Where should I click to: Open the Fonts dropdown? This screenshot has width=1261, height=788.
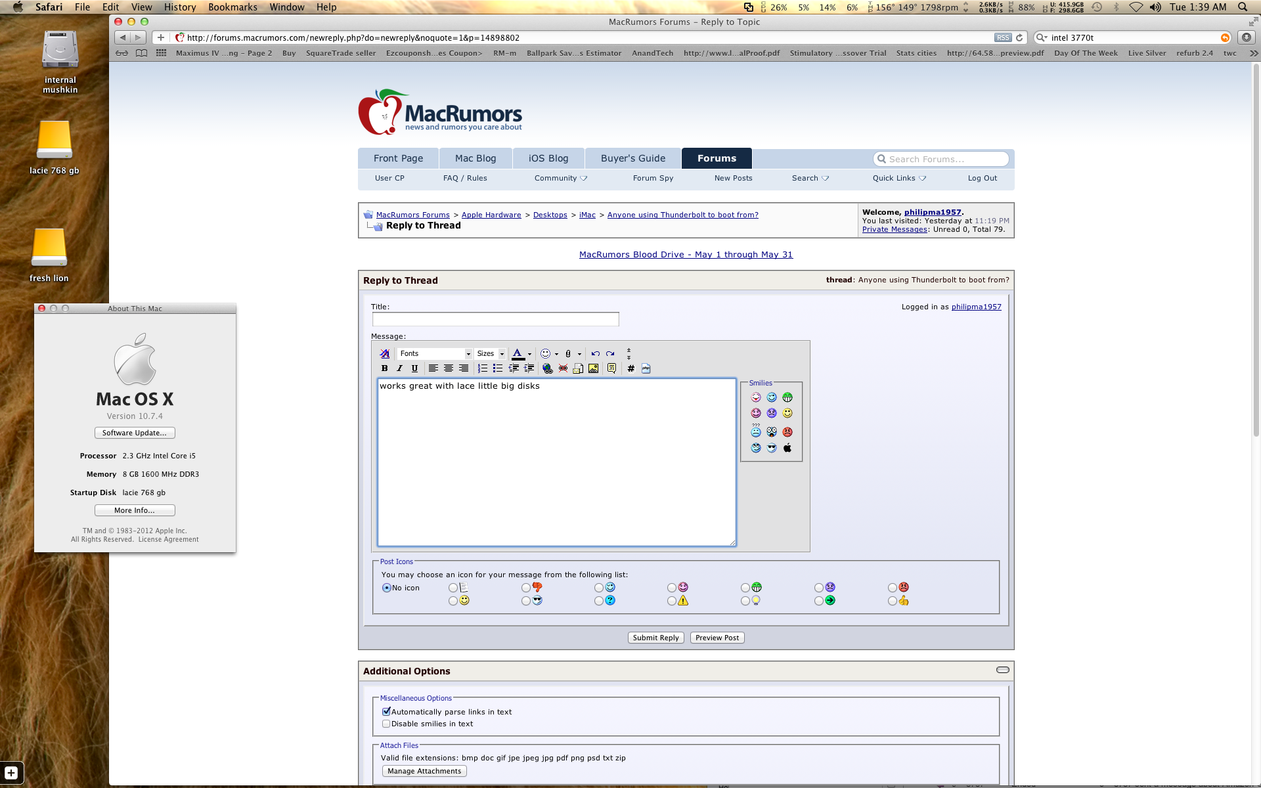[435, 354]
